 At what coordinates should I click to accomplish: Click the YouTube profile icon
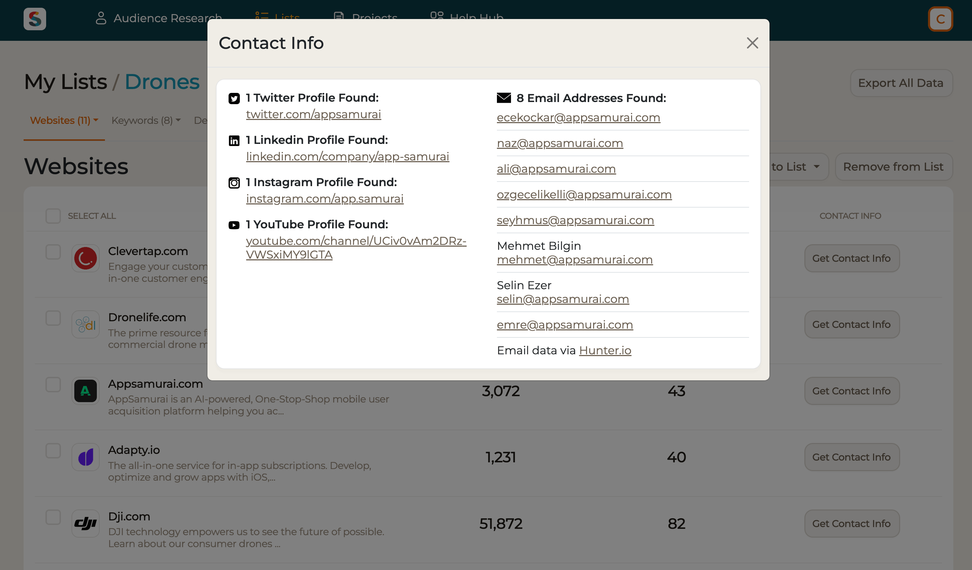click(x=234, y=225)
